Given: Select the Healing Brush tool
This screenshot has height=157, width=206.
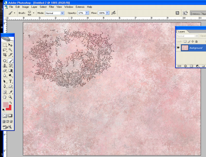Looking at the screenshot, I should click(x=5, y=61).
